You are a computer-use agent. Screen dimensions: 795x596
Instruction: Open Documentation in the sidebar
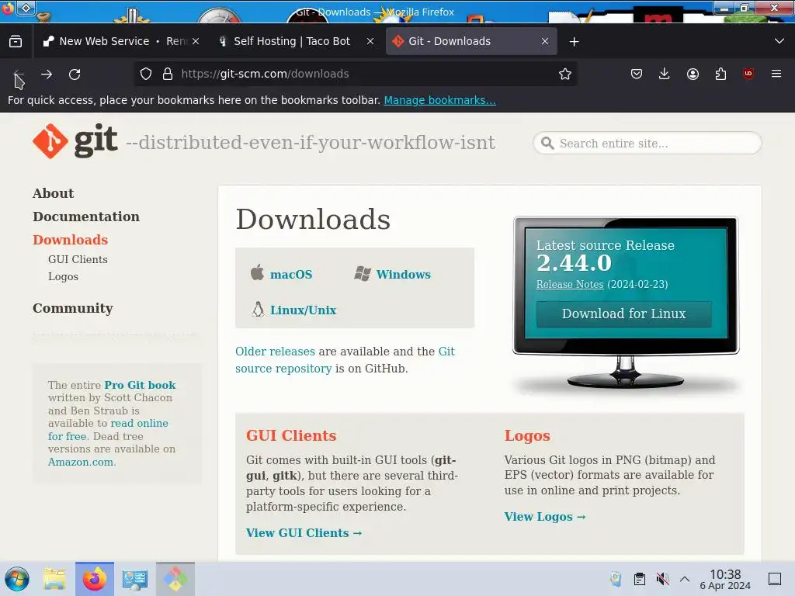[x=86, y=217]
